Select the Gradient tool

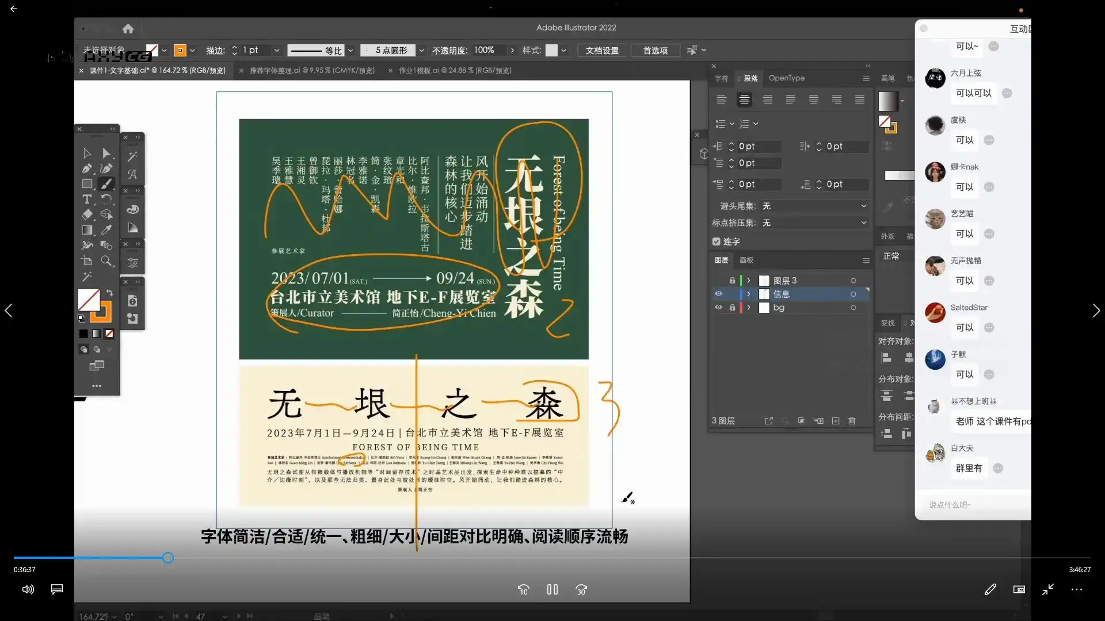[86, 229]
